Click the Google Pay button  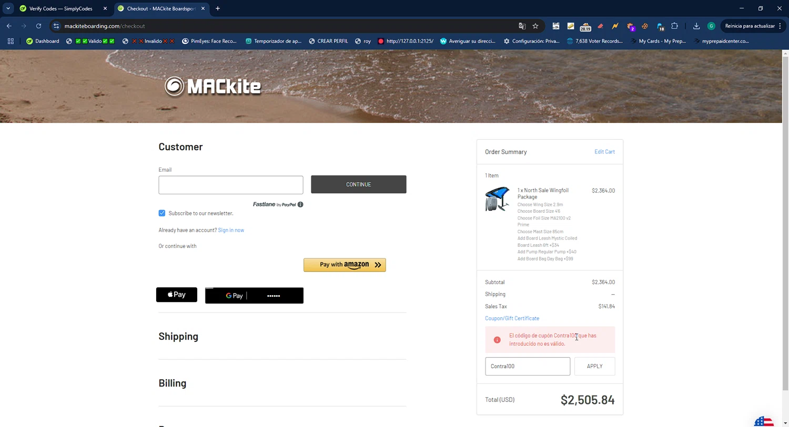[x=254, y=295]
